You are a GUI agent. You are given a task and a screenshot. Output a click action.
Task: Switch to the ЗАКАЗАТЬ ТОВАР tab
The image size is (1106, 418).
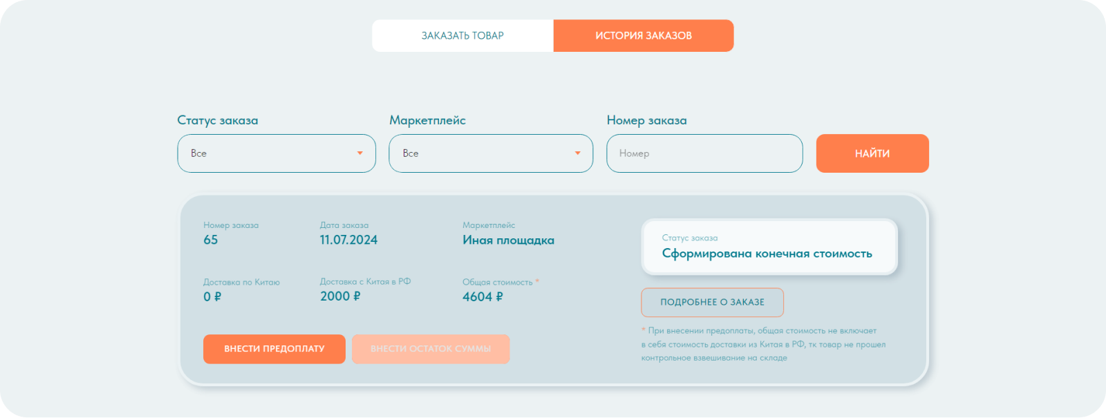462,36
